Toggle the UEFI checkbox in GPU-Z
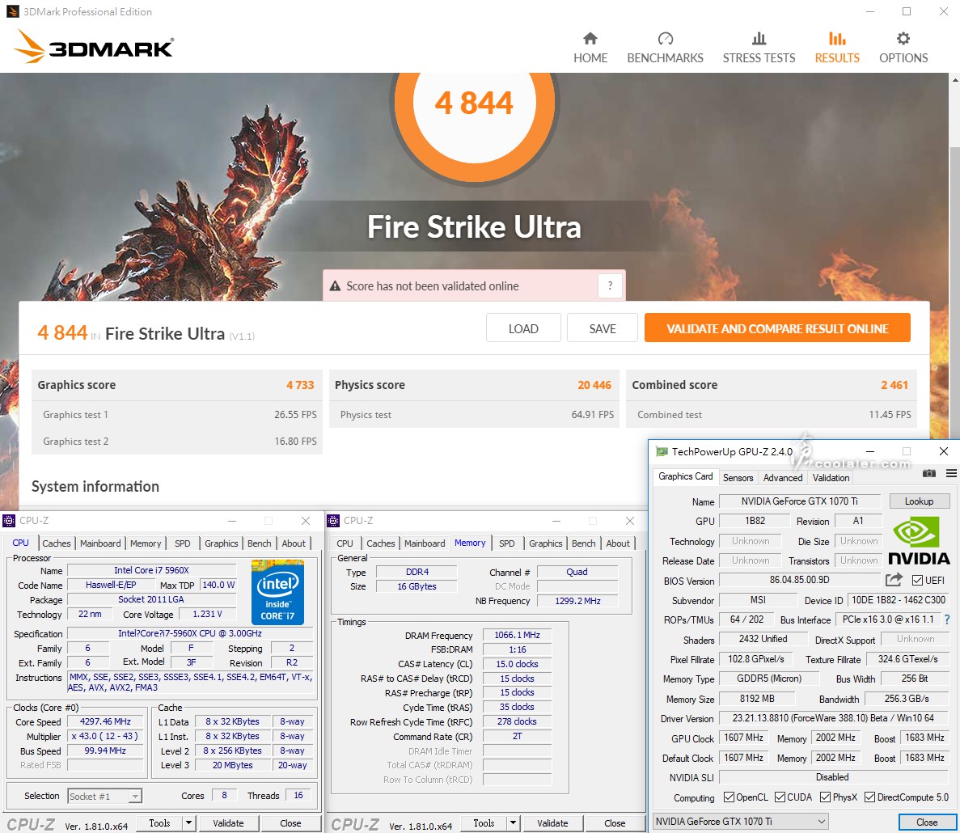Screen dimensions: 960x833 [x=917, y=580]
